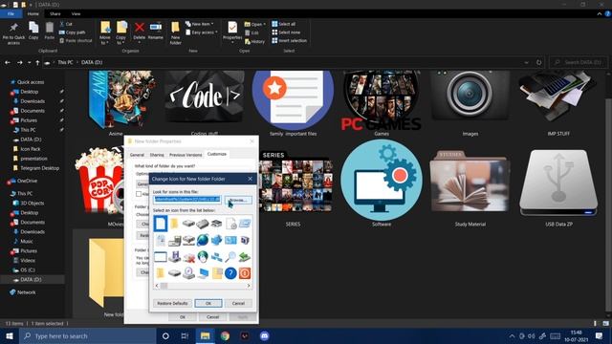Switch to the Previous Versions tab
This screenshot has width=612, height=344.
click(x=186, y=155)
